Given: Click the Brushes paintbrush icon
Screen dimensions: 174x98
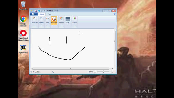Looking at the screenshot, I should (x=54, y=19).
